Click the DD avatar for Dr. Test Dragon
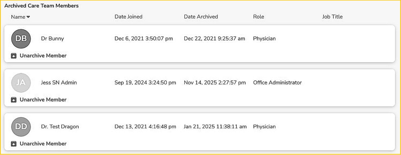The width and height of the screenshot is (401, 155). (x=21, y=127)
